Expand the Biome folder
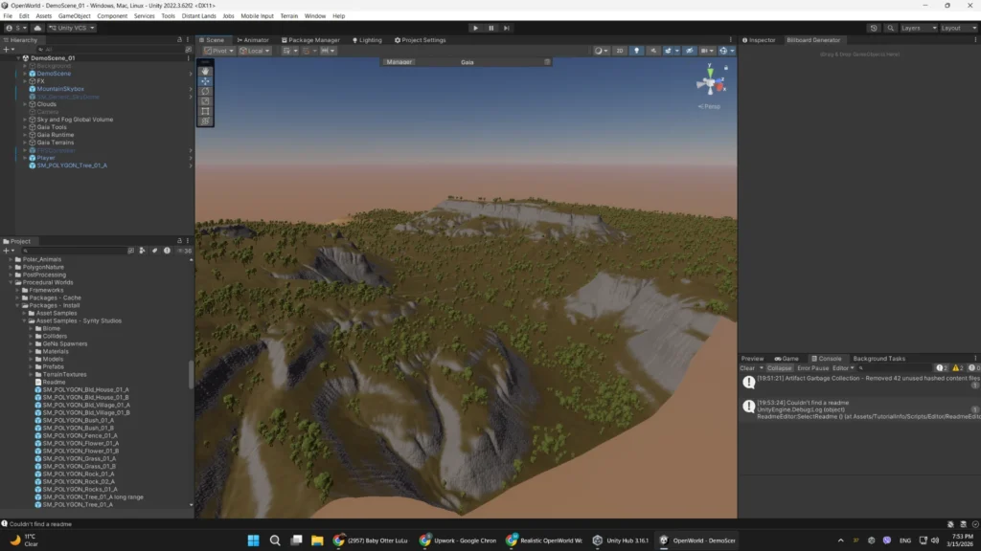Screen dimensions: 981x551 point(32,329)
